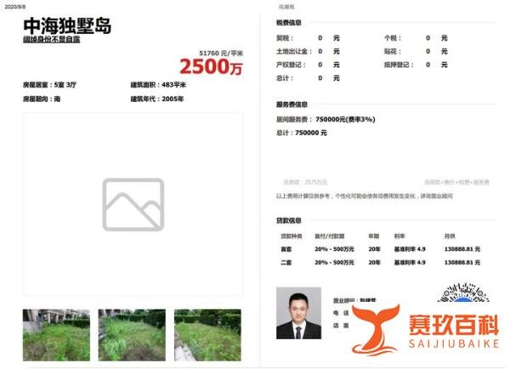Click the tax 总计 0 元 row
This screenshot has width=510, height=369.
(308, 78)
